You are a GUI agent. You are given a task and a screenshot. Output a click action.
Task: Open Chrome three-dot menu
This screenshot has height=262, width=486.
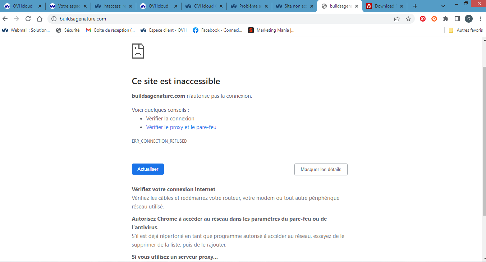[480, 19]
